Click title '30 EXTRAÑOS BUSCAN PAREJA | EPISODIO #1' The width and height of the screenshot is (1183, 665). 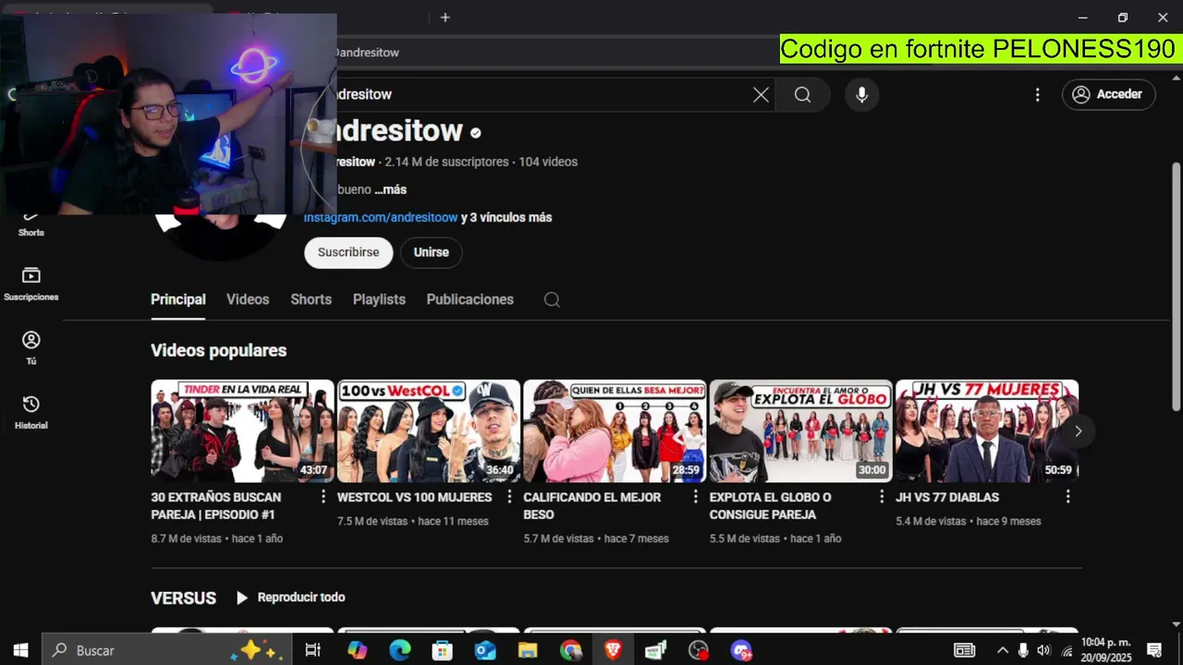tap(217, 506)
